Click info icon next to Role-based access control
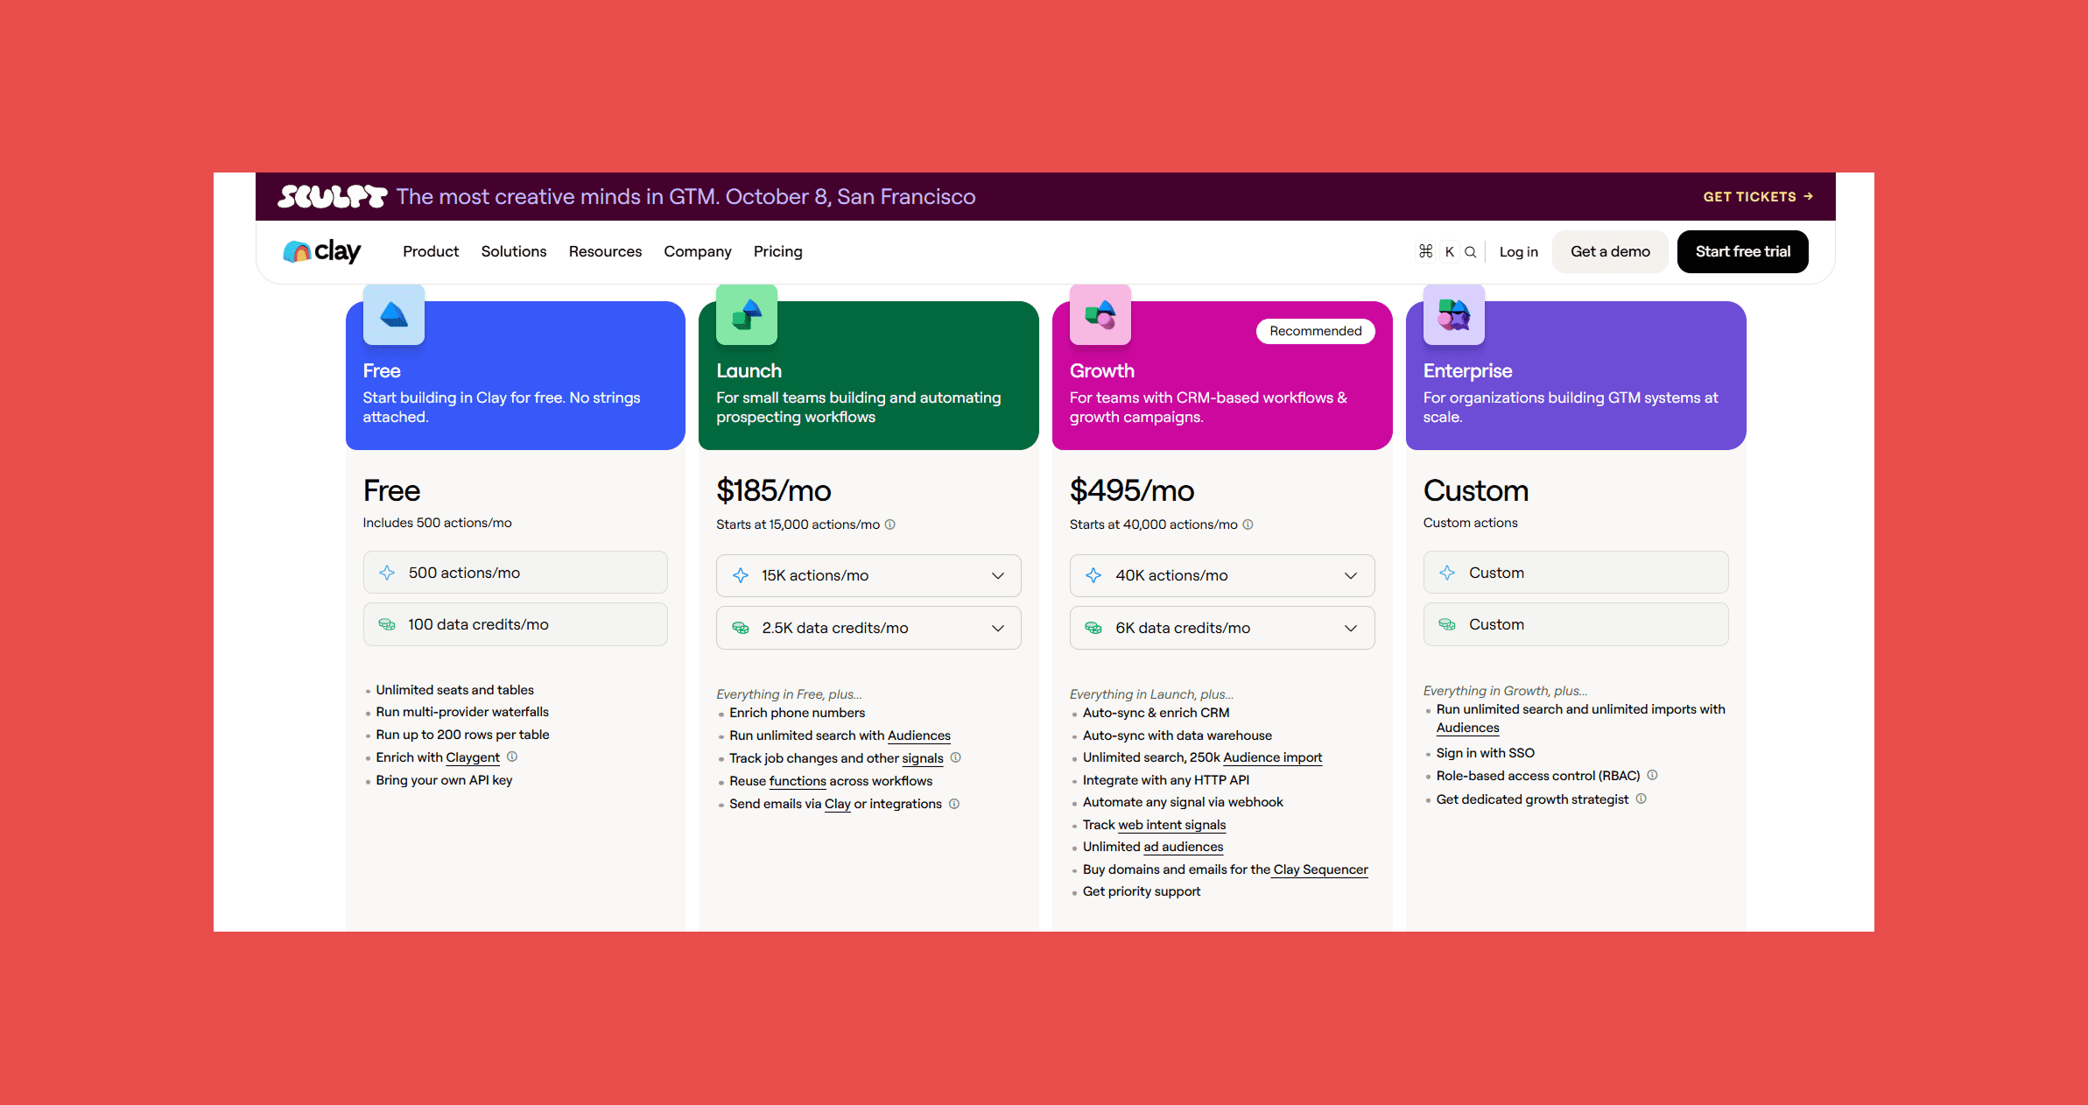Image resolution: width=2088 pixels, height=1105 pixels. tap(1653, 775)
